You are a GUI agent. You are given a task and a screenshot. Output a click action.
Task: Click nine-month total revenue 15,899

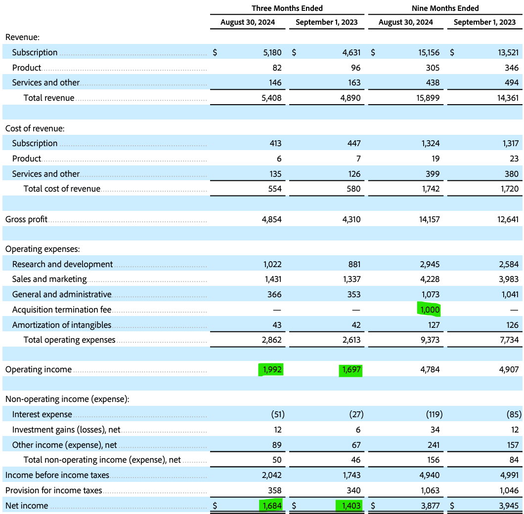point(429,98)
